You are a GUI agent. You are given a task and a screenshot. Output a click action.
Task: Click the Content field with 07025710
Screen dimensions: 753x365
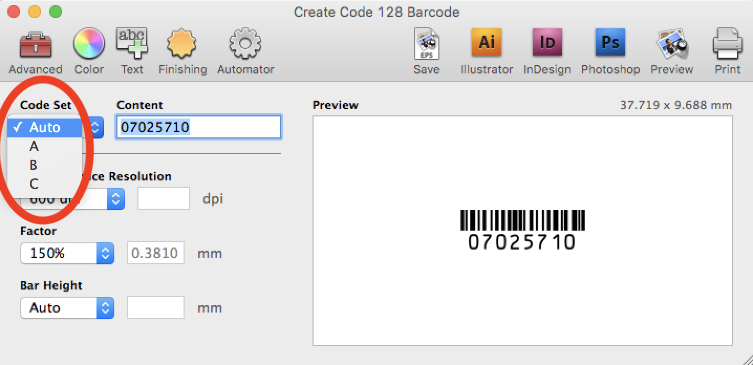coord(198,127)
